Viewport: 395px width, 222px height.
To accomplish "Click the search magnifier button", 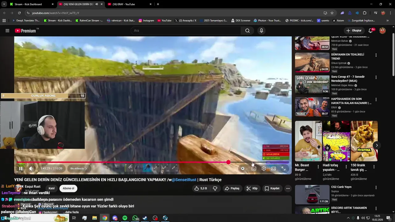I will coord(247,31).
